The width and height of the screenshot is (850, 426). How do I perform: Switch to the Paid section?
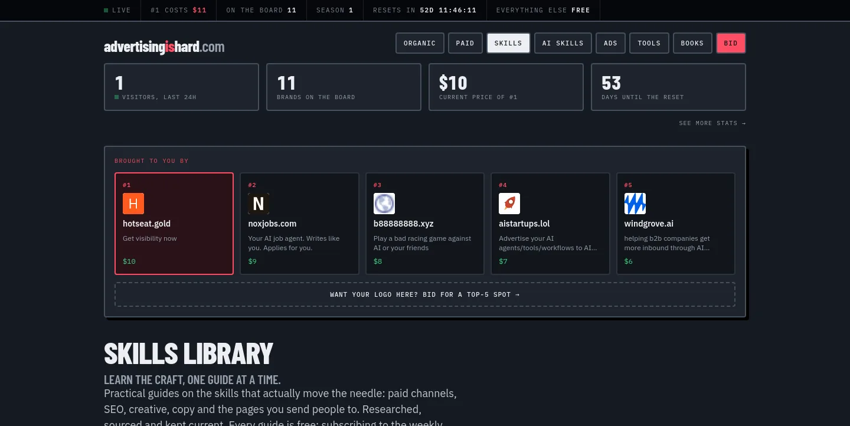point(465,43)
